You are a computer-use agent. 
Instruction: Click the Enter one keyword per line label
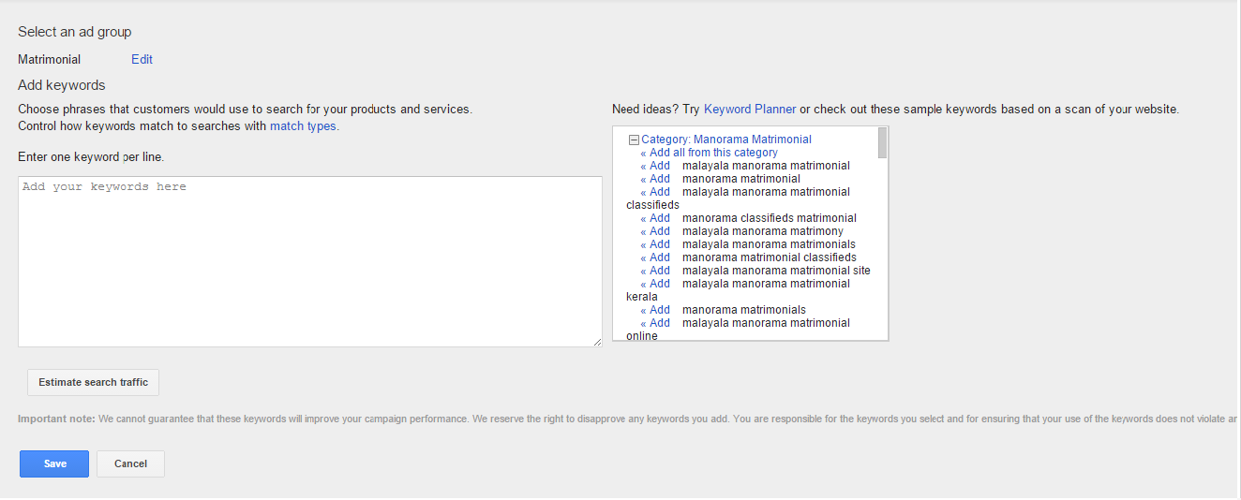coord(91,156)
